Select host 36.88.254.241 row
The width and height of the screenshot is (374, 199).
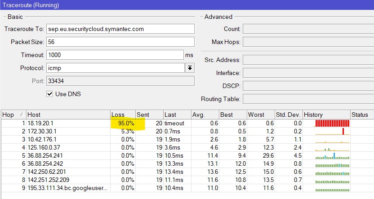tap(187, 155)
